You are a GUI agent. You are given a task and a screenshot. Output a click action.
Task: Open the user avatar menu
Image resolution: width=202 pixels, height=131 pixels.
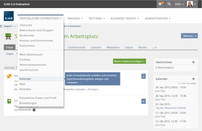coord(192,4)
